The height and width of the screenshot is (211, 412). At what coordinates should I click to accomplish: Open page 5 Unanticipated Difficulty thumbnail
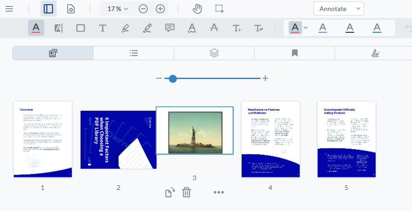[x=347, y=139]
